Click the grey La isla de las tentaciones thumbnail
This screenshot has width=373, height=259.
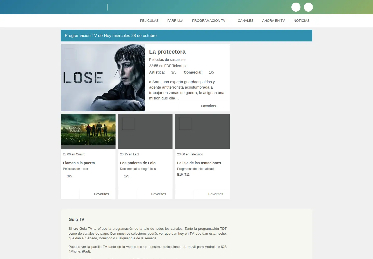click(202, 131)
